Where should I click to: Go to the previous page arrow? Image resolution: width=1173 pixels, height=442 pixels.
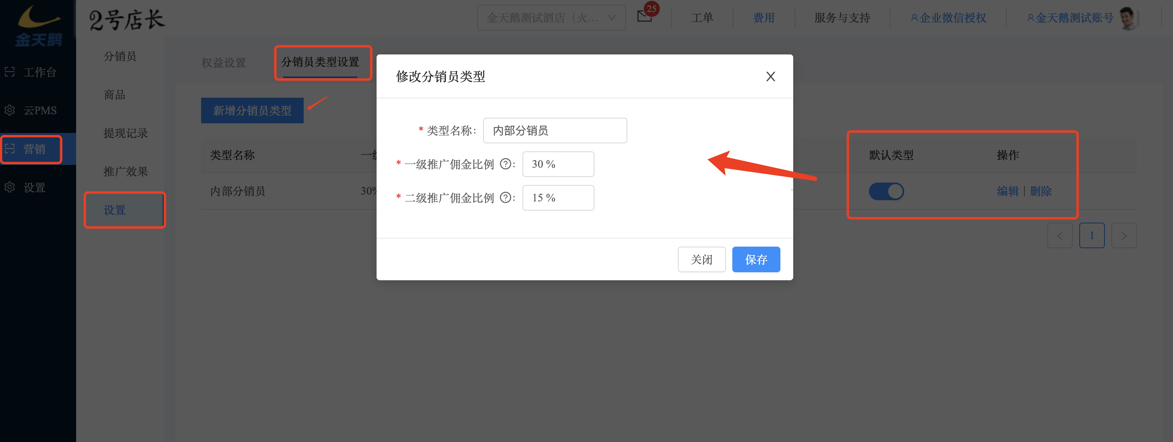(1060, 235)
